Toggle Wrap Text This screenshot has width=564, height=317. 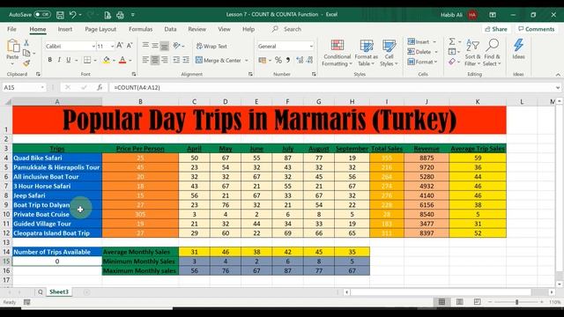click(x=211, y=46)
